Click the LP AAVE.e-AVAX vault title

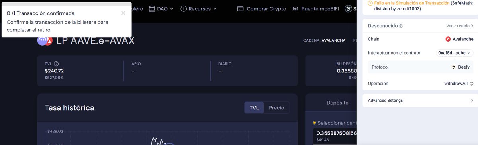pos(96,40)
